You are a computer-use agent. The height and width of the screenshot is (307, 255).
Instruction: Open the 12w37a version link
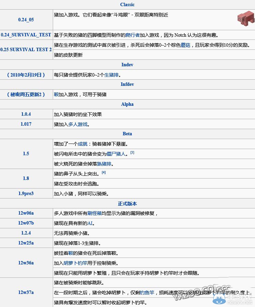pyautogui.click(x=26, y=292)
